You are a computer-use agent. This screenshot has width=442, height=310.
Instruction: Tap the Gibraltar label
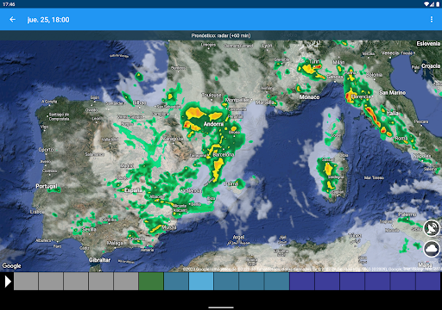pos(99,260)
